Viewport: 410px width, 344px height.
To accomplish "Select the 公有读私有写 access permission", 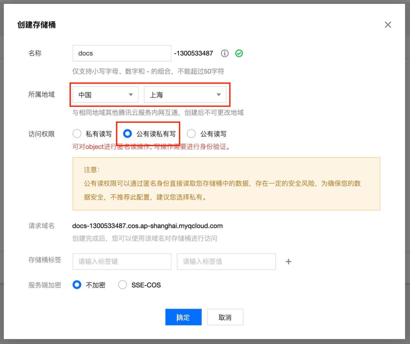I will tap(127, 134).
